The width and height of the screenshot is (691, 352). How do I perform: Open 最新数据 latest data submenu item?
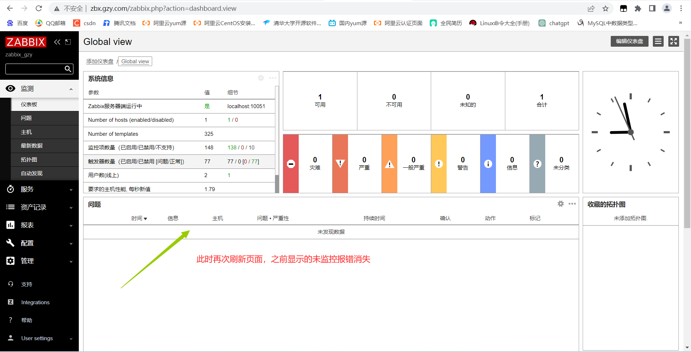[x=45, y=146]
